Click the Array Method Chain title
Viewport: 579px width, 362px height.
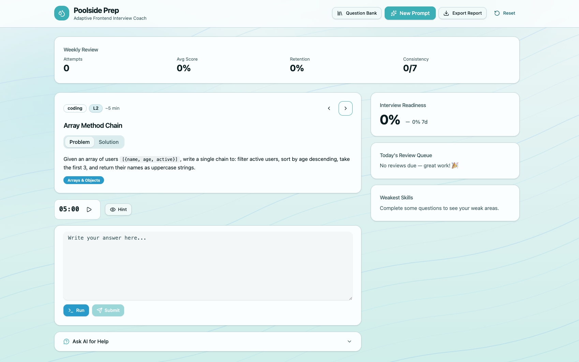[93, 126]
